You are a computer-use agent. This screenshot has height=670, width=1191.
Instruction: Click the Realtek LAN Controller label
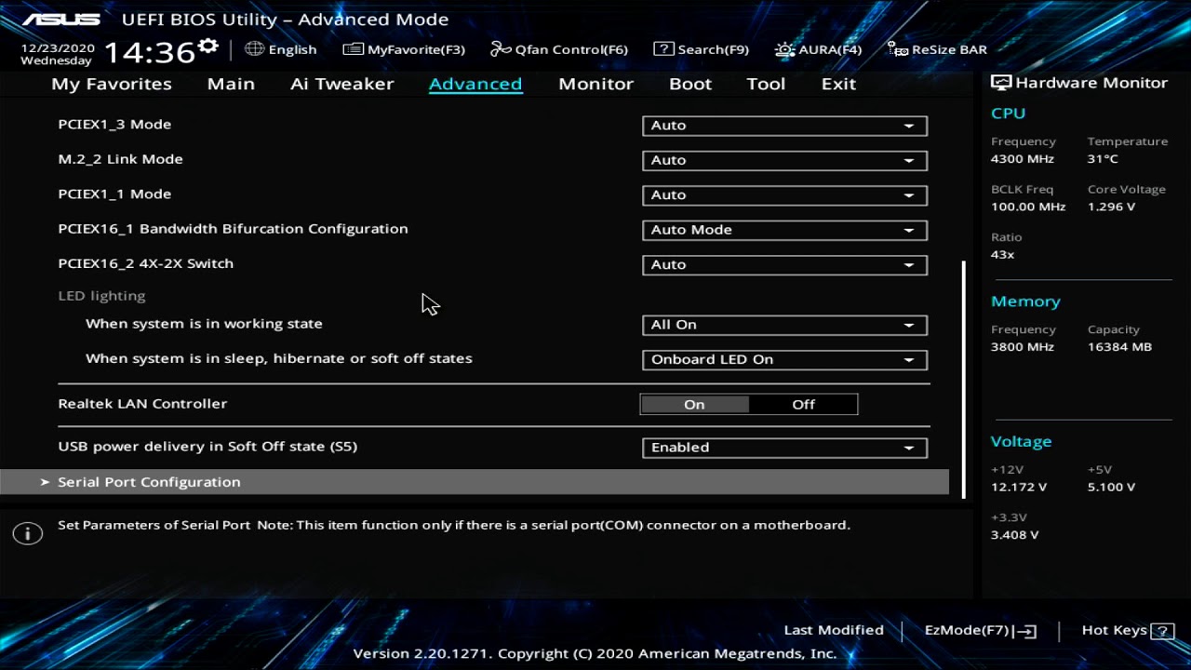[x=142, y=404]
